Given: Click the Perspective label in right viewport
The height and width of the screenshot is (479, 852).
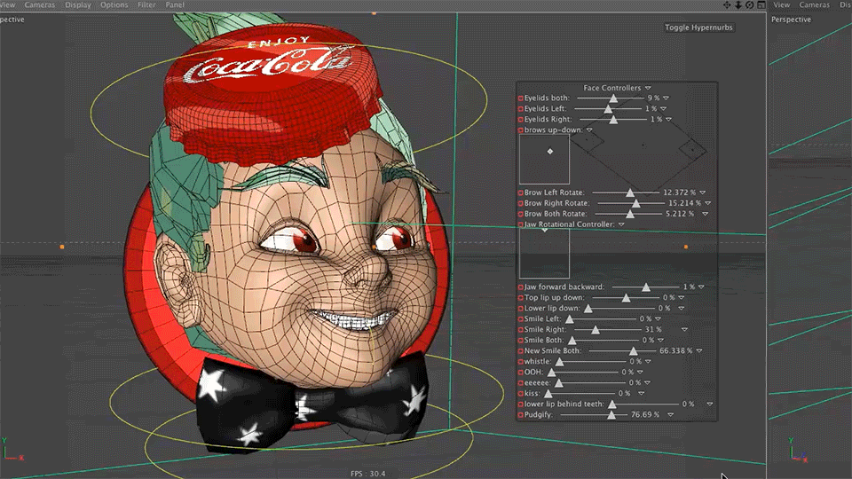Looking at the screenshot, I should click(791, 20).
